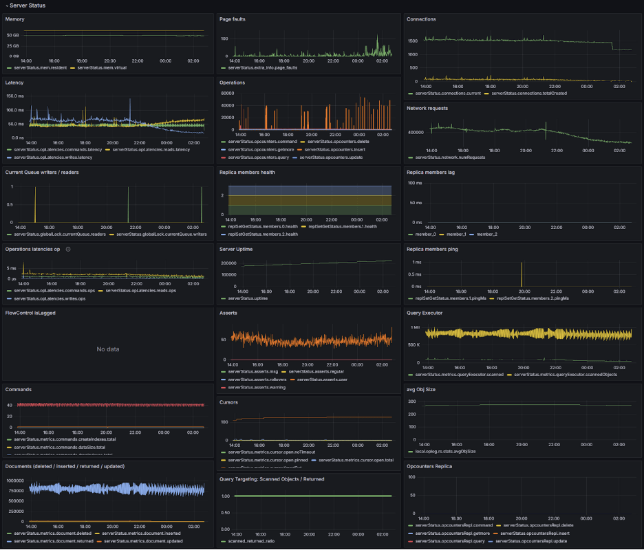The height and width of the screenshot is (550, 644).
Task: Click the FlowControl isLagged No data panel
Action: tap(107, 349)
